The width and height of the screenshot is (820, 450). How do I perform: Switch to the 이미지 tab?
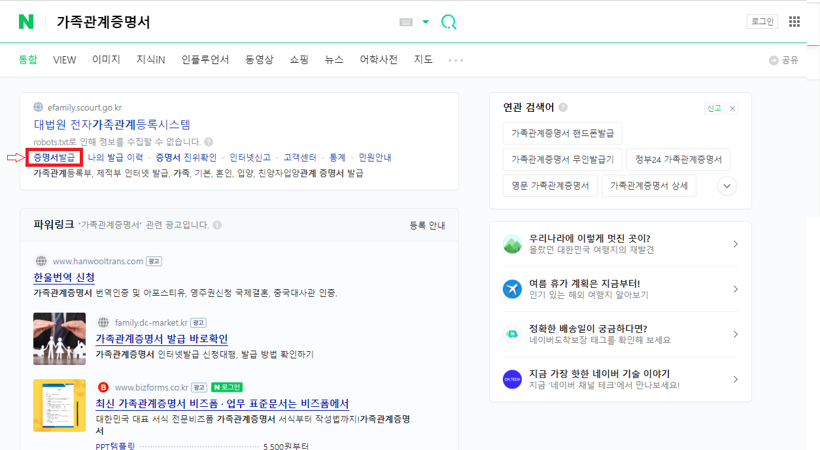click(107, 60)
